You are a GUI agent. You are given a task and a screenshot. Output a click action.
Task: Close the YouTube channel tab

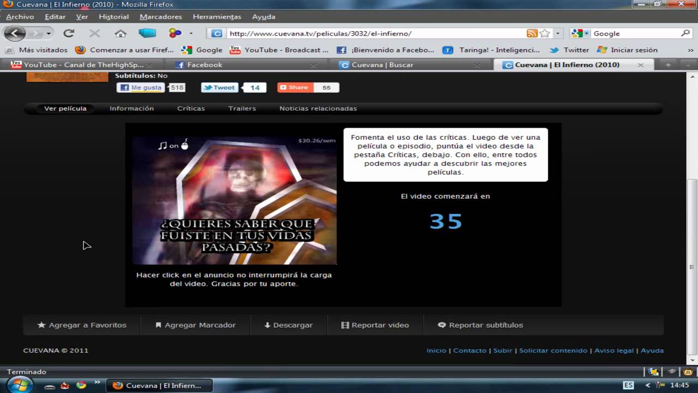click(x=150, y=65)
